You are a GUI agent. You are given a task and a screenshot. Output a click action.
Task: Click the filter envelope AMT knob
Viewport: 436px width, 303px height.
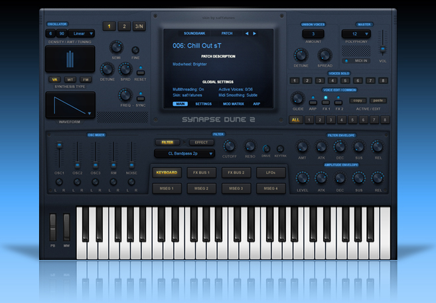pyautogui.click(x=302, y=147)
